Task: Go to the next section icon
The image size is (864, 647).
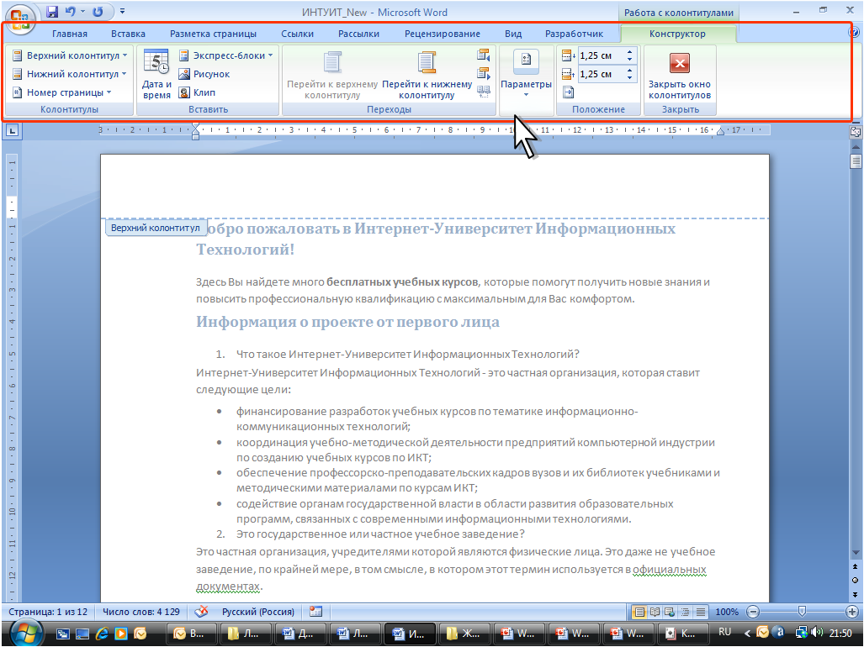Action: click(x=483, y=73)
